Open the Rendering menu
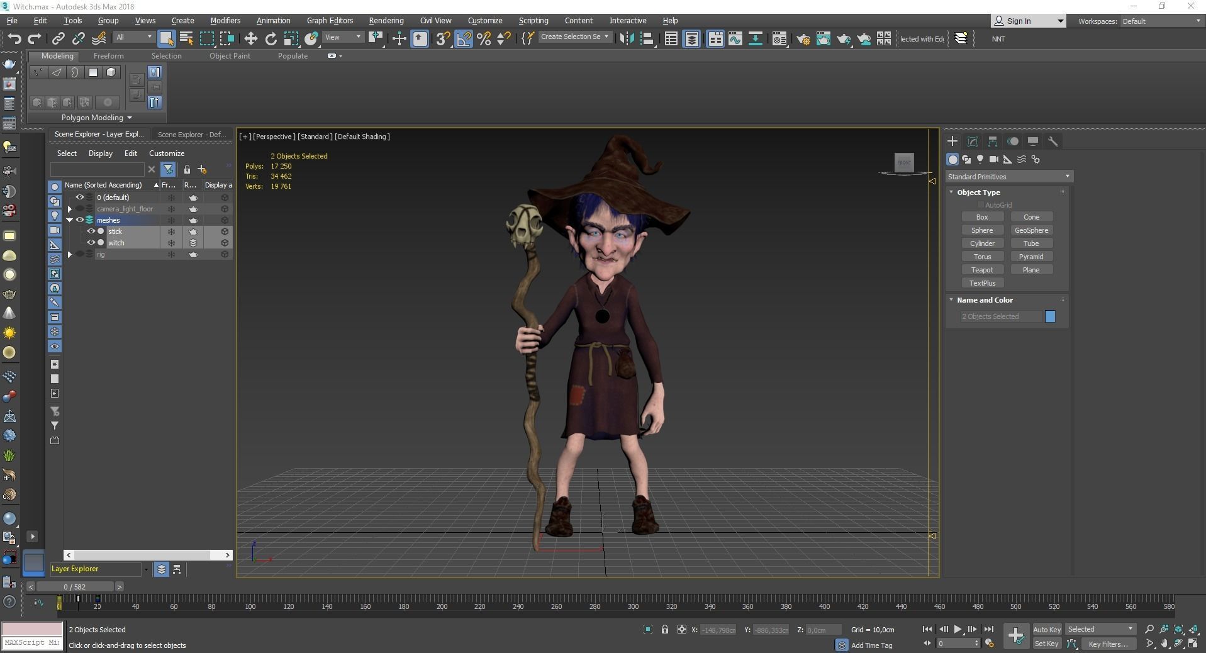 pyautogui.click(x=386, y=21)
